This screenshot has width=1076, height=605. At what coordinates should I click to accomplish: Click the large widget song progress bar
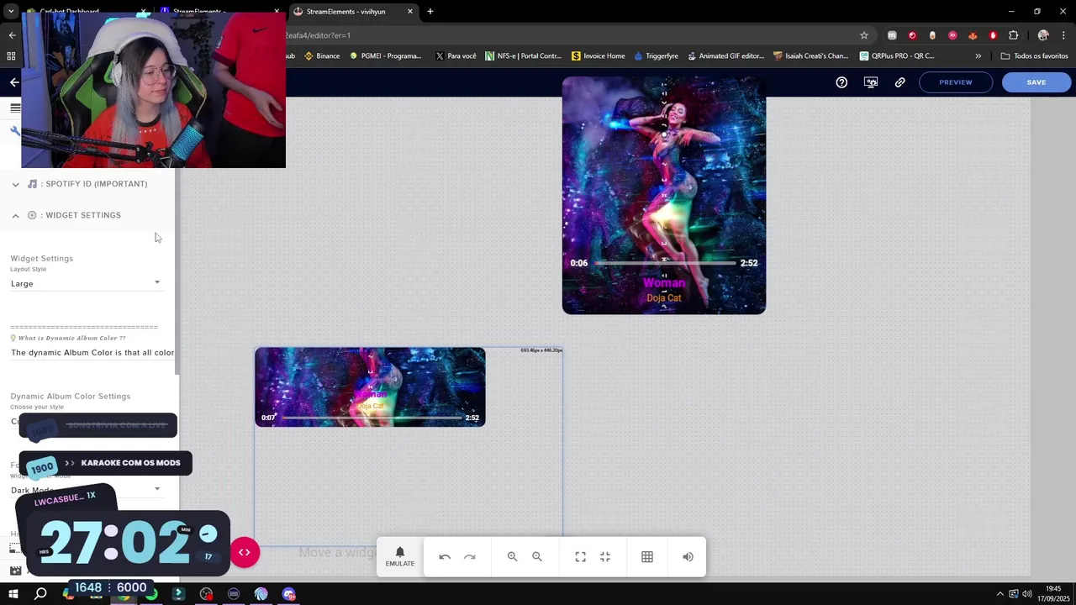[664, 263]
